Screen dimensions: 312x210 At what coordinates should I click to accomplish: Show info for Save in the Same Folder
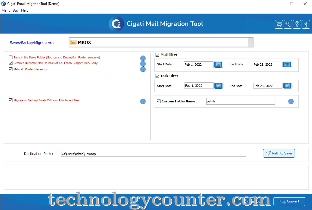click(x=143, y=58)
